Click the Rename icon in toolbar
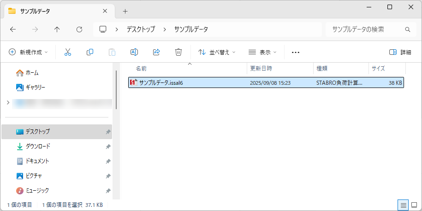This screenshot has width=422, height=211. (134, 52)
